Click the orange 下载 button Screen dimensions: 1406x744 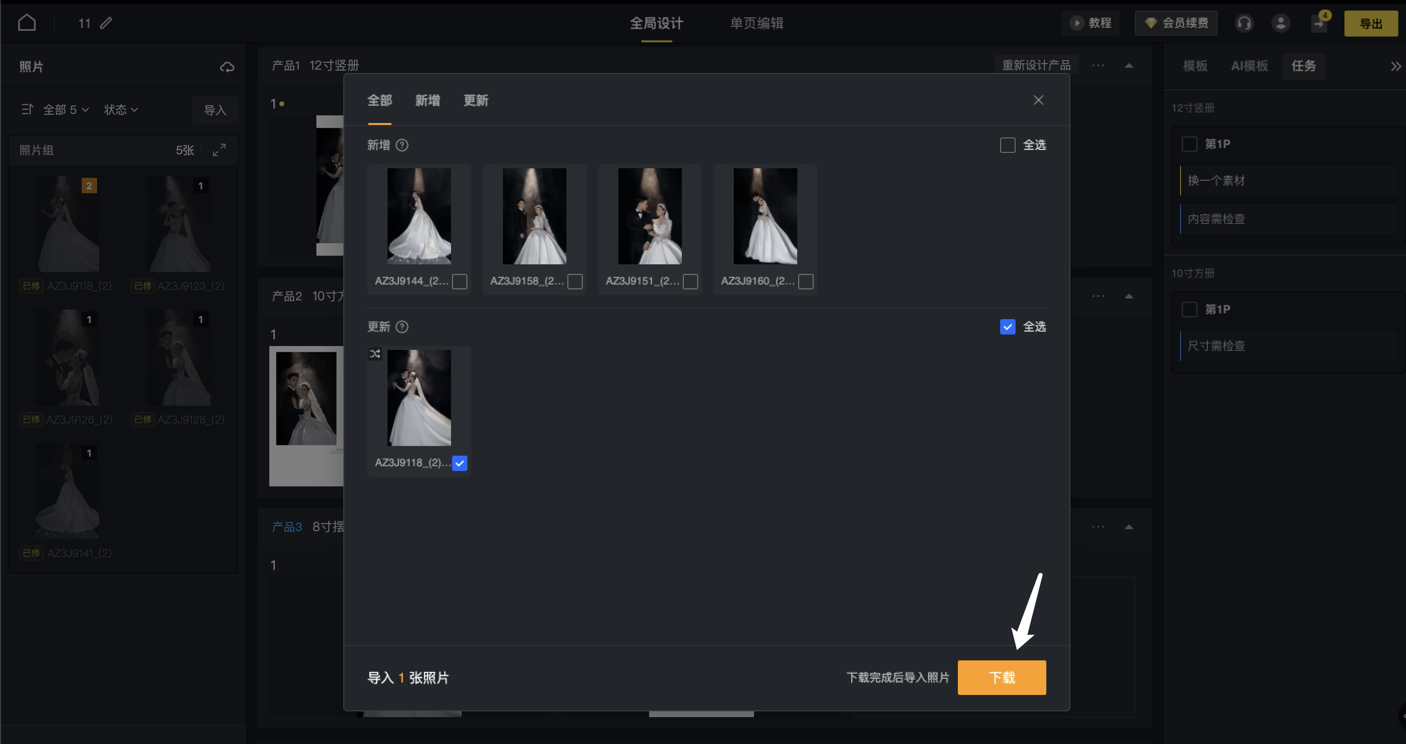click(1002, 678)
